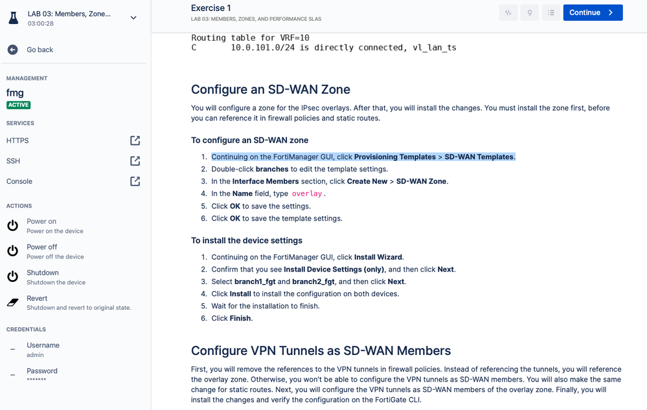Click the lab flask icon
This screenshot has height=410, width=647.
(14, 18)
